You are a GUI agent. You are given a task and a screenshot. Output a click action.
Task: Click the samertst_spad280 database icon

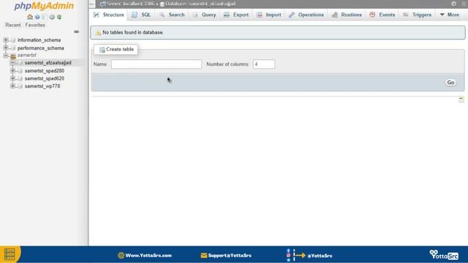point(20,71)
